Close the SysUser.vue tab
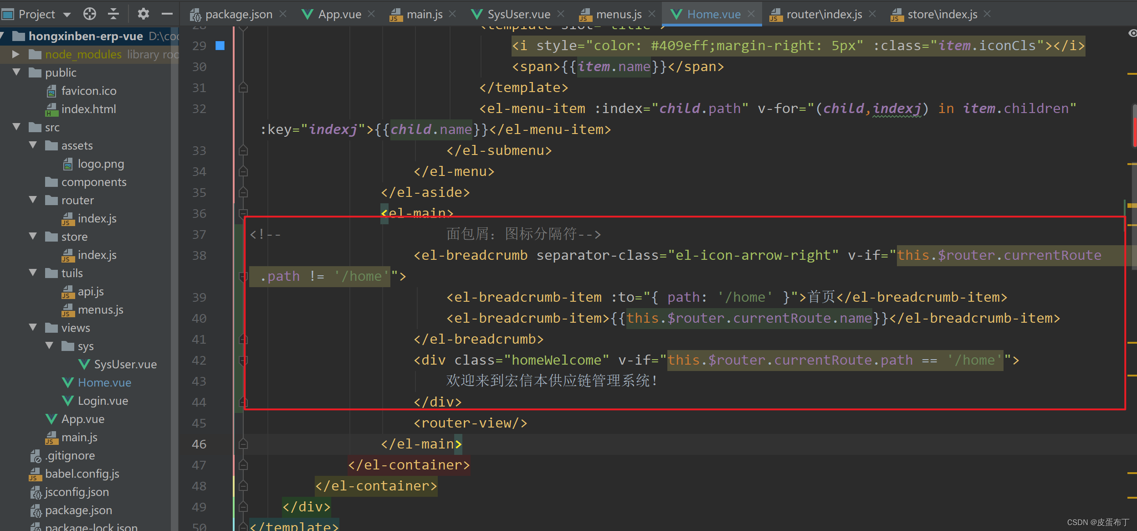The height and width of the screenshot is (531, 1137). pyautogui.click(x=561, y=14)
